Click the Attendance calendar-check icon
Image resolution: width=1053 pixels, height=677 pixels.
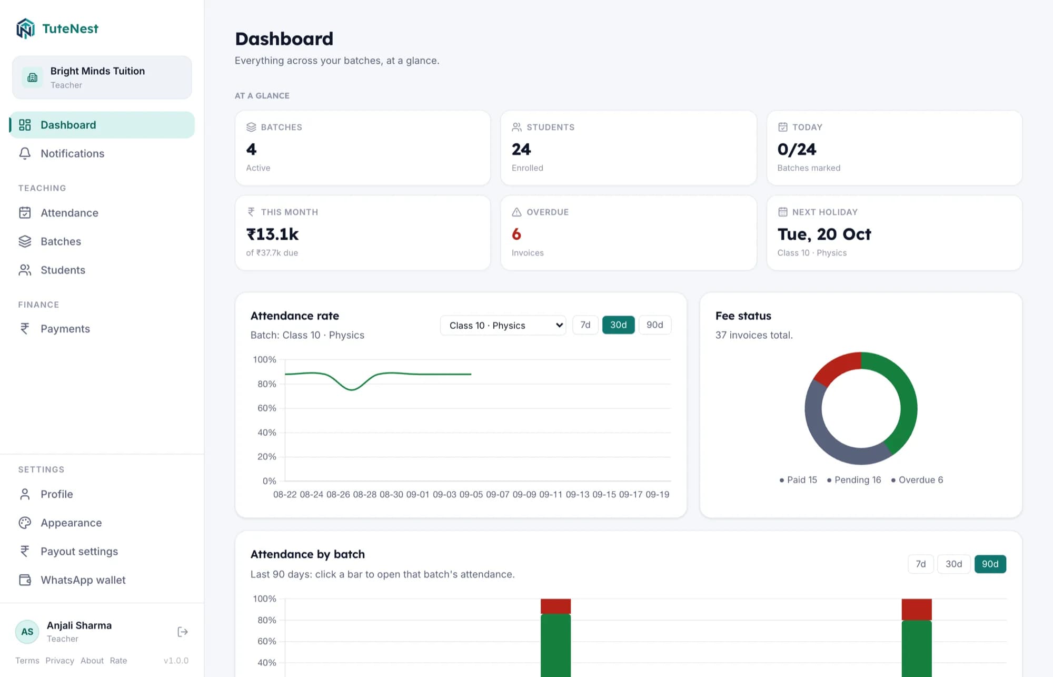[x=25, y=213]
